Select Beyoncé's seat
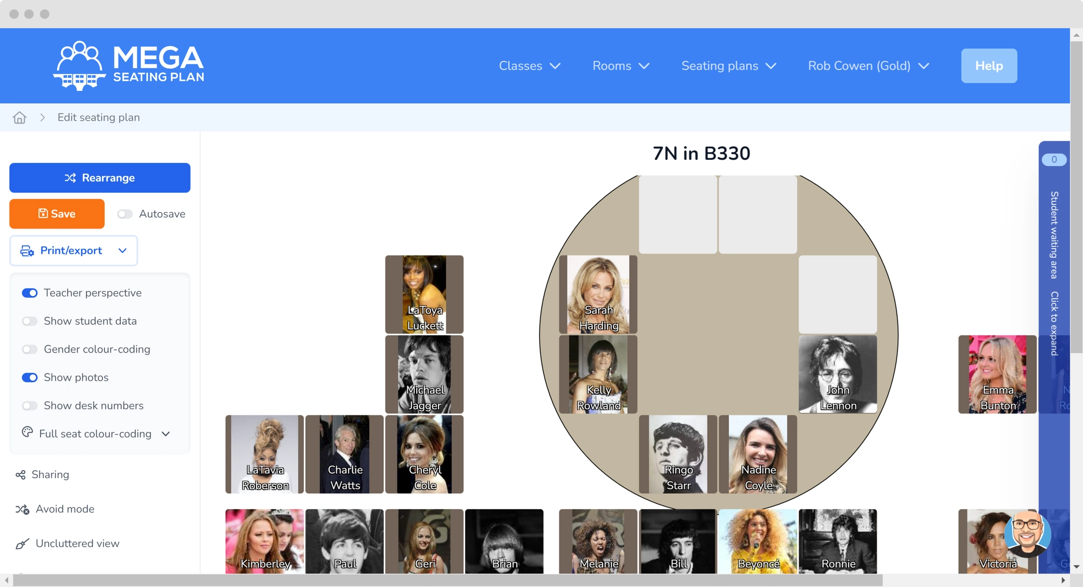1083x587 pixels. pyautogui.click(x=758, y=542)
